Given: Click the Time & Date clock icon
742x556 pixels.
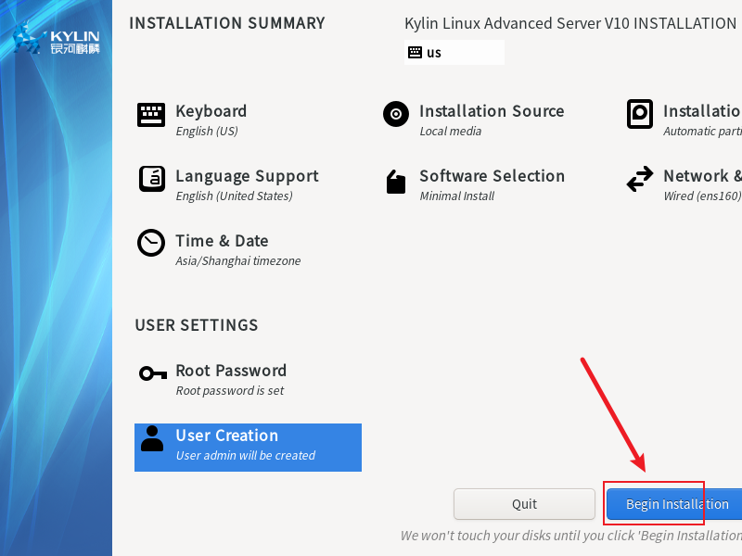Looking at the screenshot, I should 151,243.
